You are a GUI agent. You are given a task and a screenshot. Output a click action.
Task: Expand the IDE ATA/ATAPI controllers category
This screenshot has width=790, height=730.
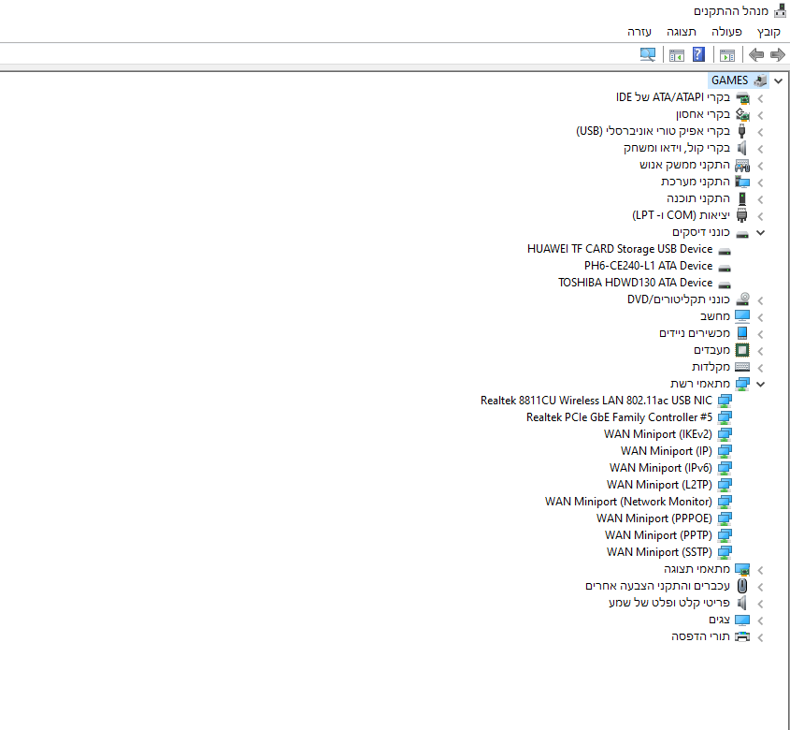(760, 99)
